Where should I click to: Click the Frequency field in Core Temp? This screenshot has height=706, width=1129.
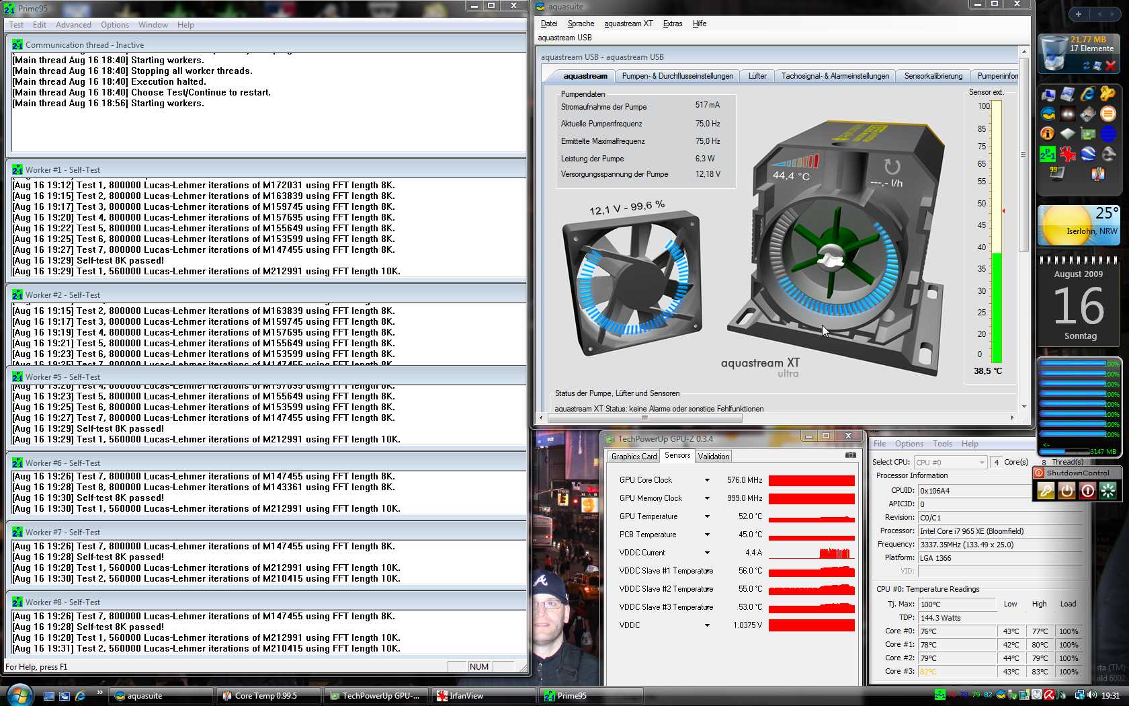pyautogui.click(x=1000, y=545)
